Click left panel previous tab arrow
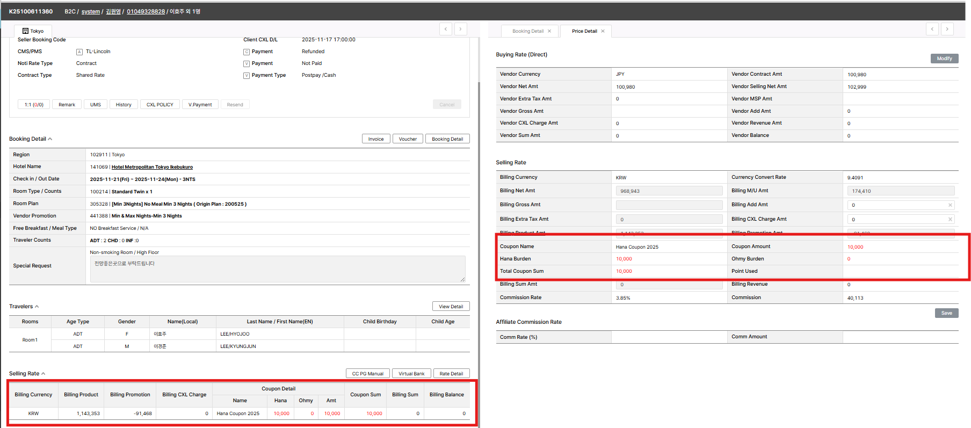 (x=445, y=29)
